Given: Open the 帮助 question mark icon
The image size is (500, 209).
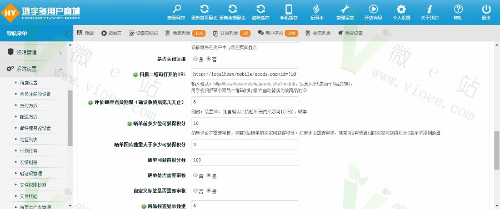Looking at the screenshot, I should point(458,9).
